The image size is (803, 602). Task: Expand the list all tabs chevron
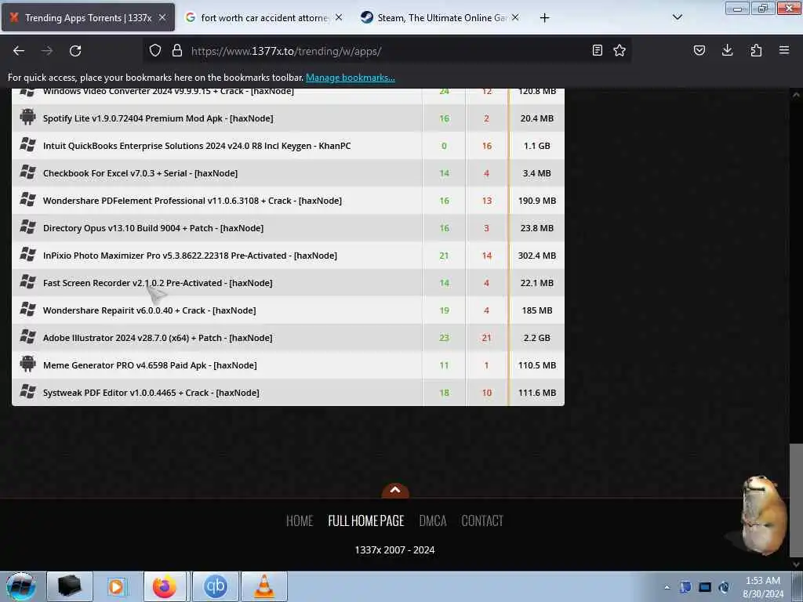coord(677,17)
